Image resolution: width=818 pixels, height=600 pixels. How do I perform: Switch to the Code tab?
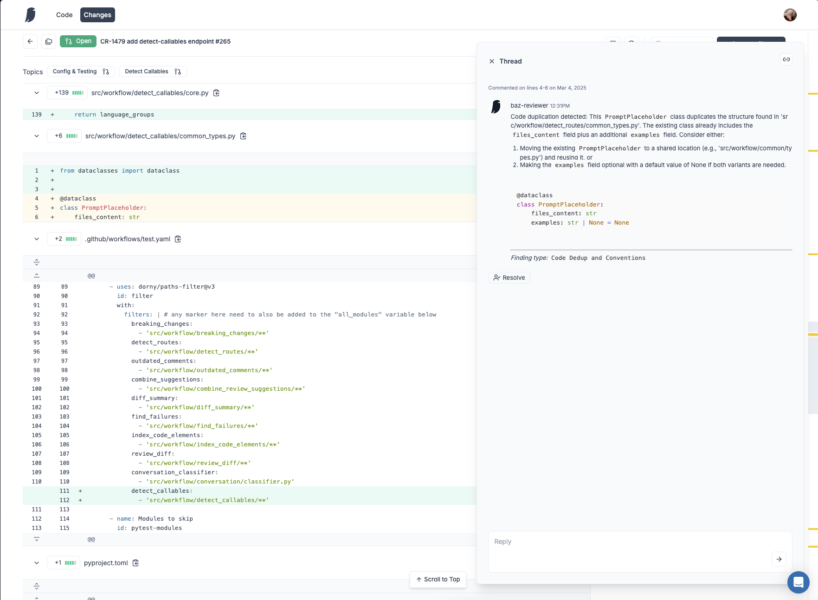click(64, 15)
